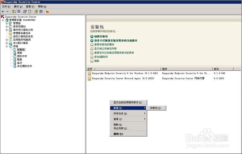Select the 管理组 tree label

click(17, 23)
